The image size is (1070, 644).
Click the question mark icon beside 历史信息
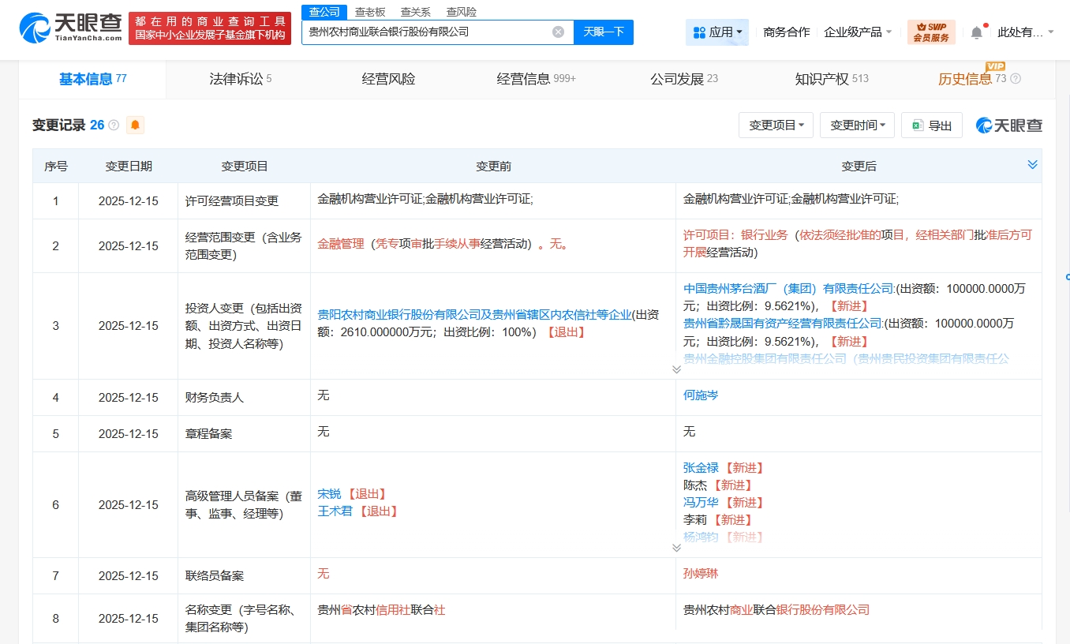1016,79
